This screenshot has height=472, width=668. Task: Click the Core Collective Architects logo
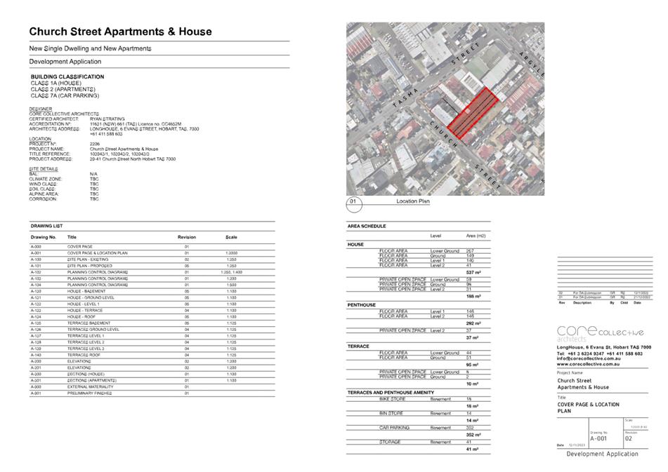click(600, 333)
